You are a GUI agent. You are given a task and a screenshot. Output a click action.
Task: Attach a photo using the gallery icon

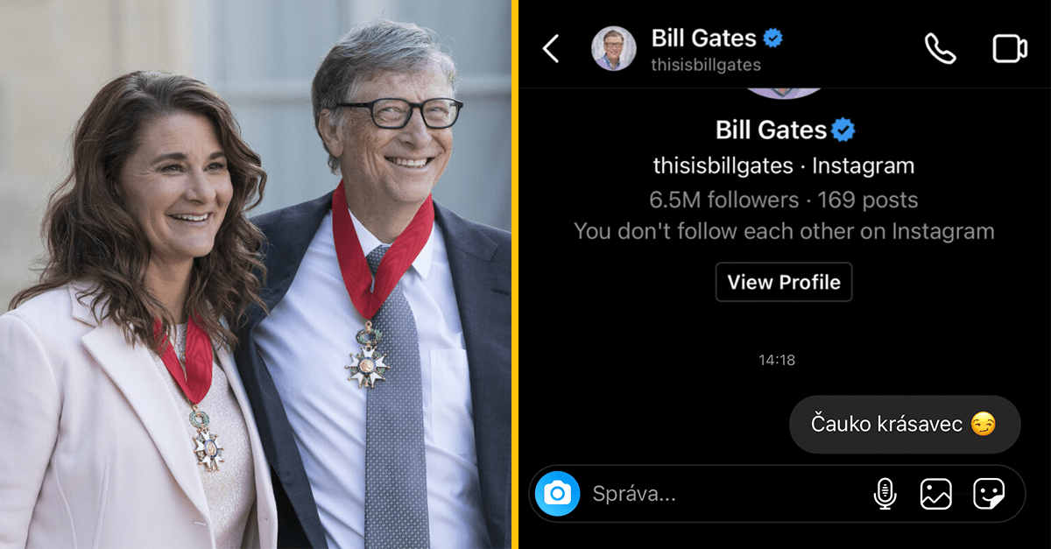tap(935, 494)
